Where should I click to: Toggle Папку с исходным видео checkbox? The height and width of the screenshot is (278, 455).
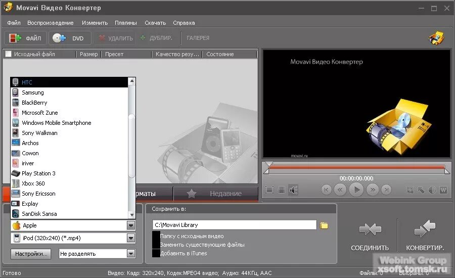156,236
